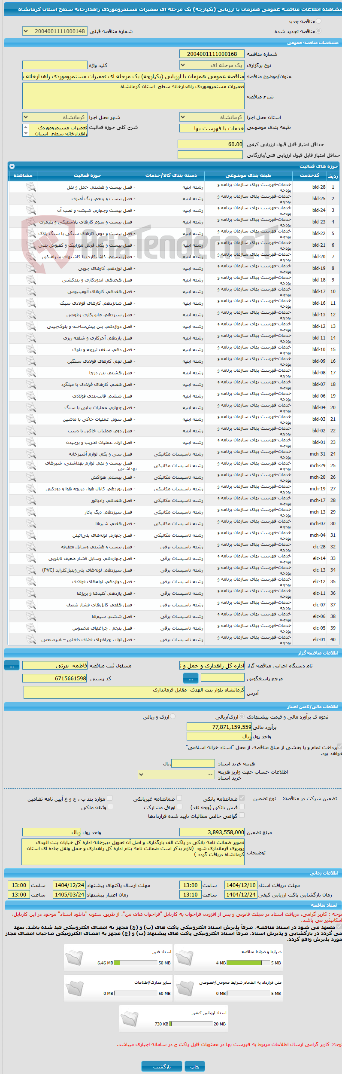Open the view icon for row mch-20

click(x=30, y=477)
